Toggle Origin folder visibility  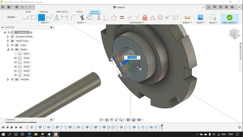pos(12,45)
